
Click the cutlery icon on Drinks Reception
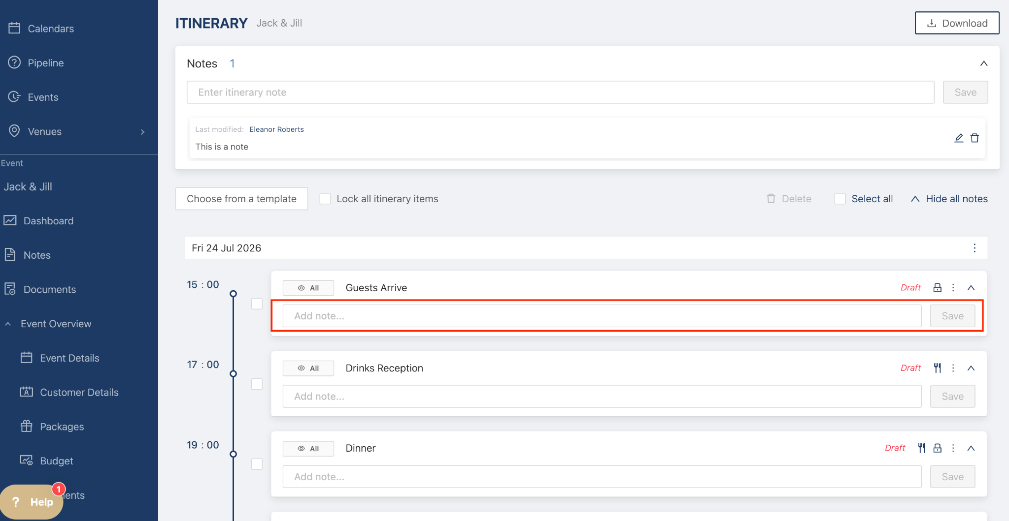937,368
